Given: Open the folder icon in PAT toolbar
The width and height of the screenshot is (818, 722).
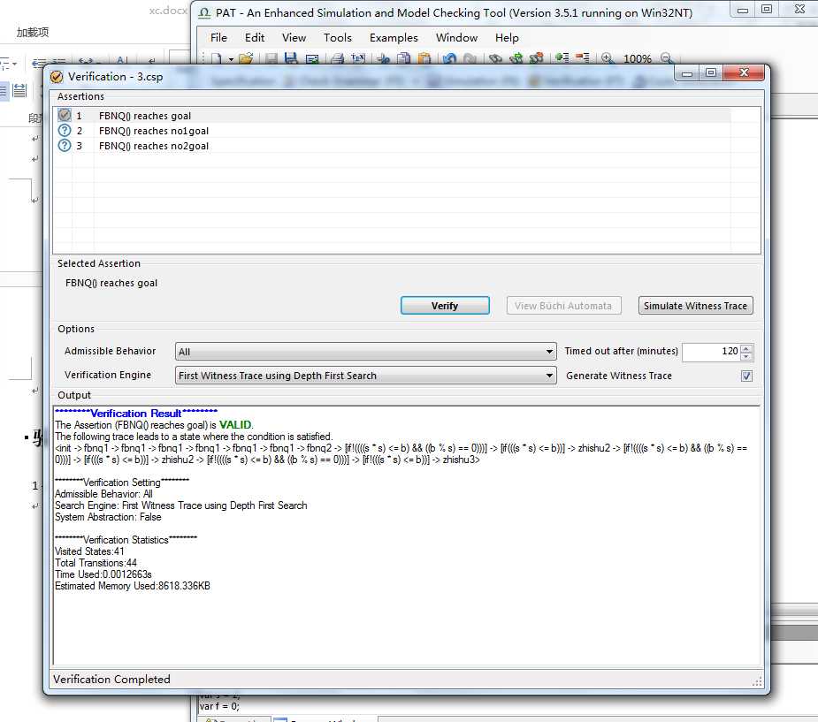Looking at the screenshot, I should point(246,58).
